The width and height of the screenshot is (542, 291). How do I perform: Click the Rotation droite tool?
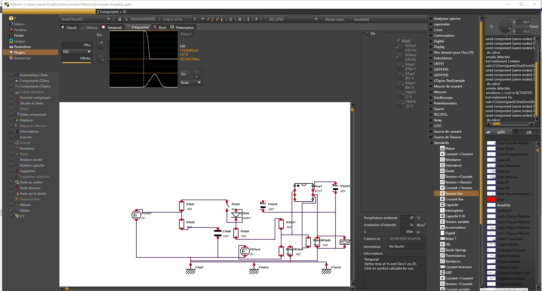[31, 160]
